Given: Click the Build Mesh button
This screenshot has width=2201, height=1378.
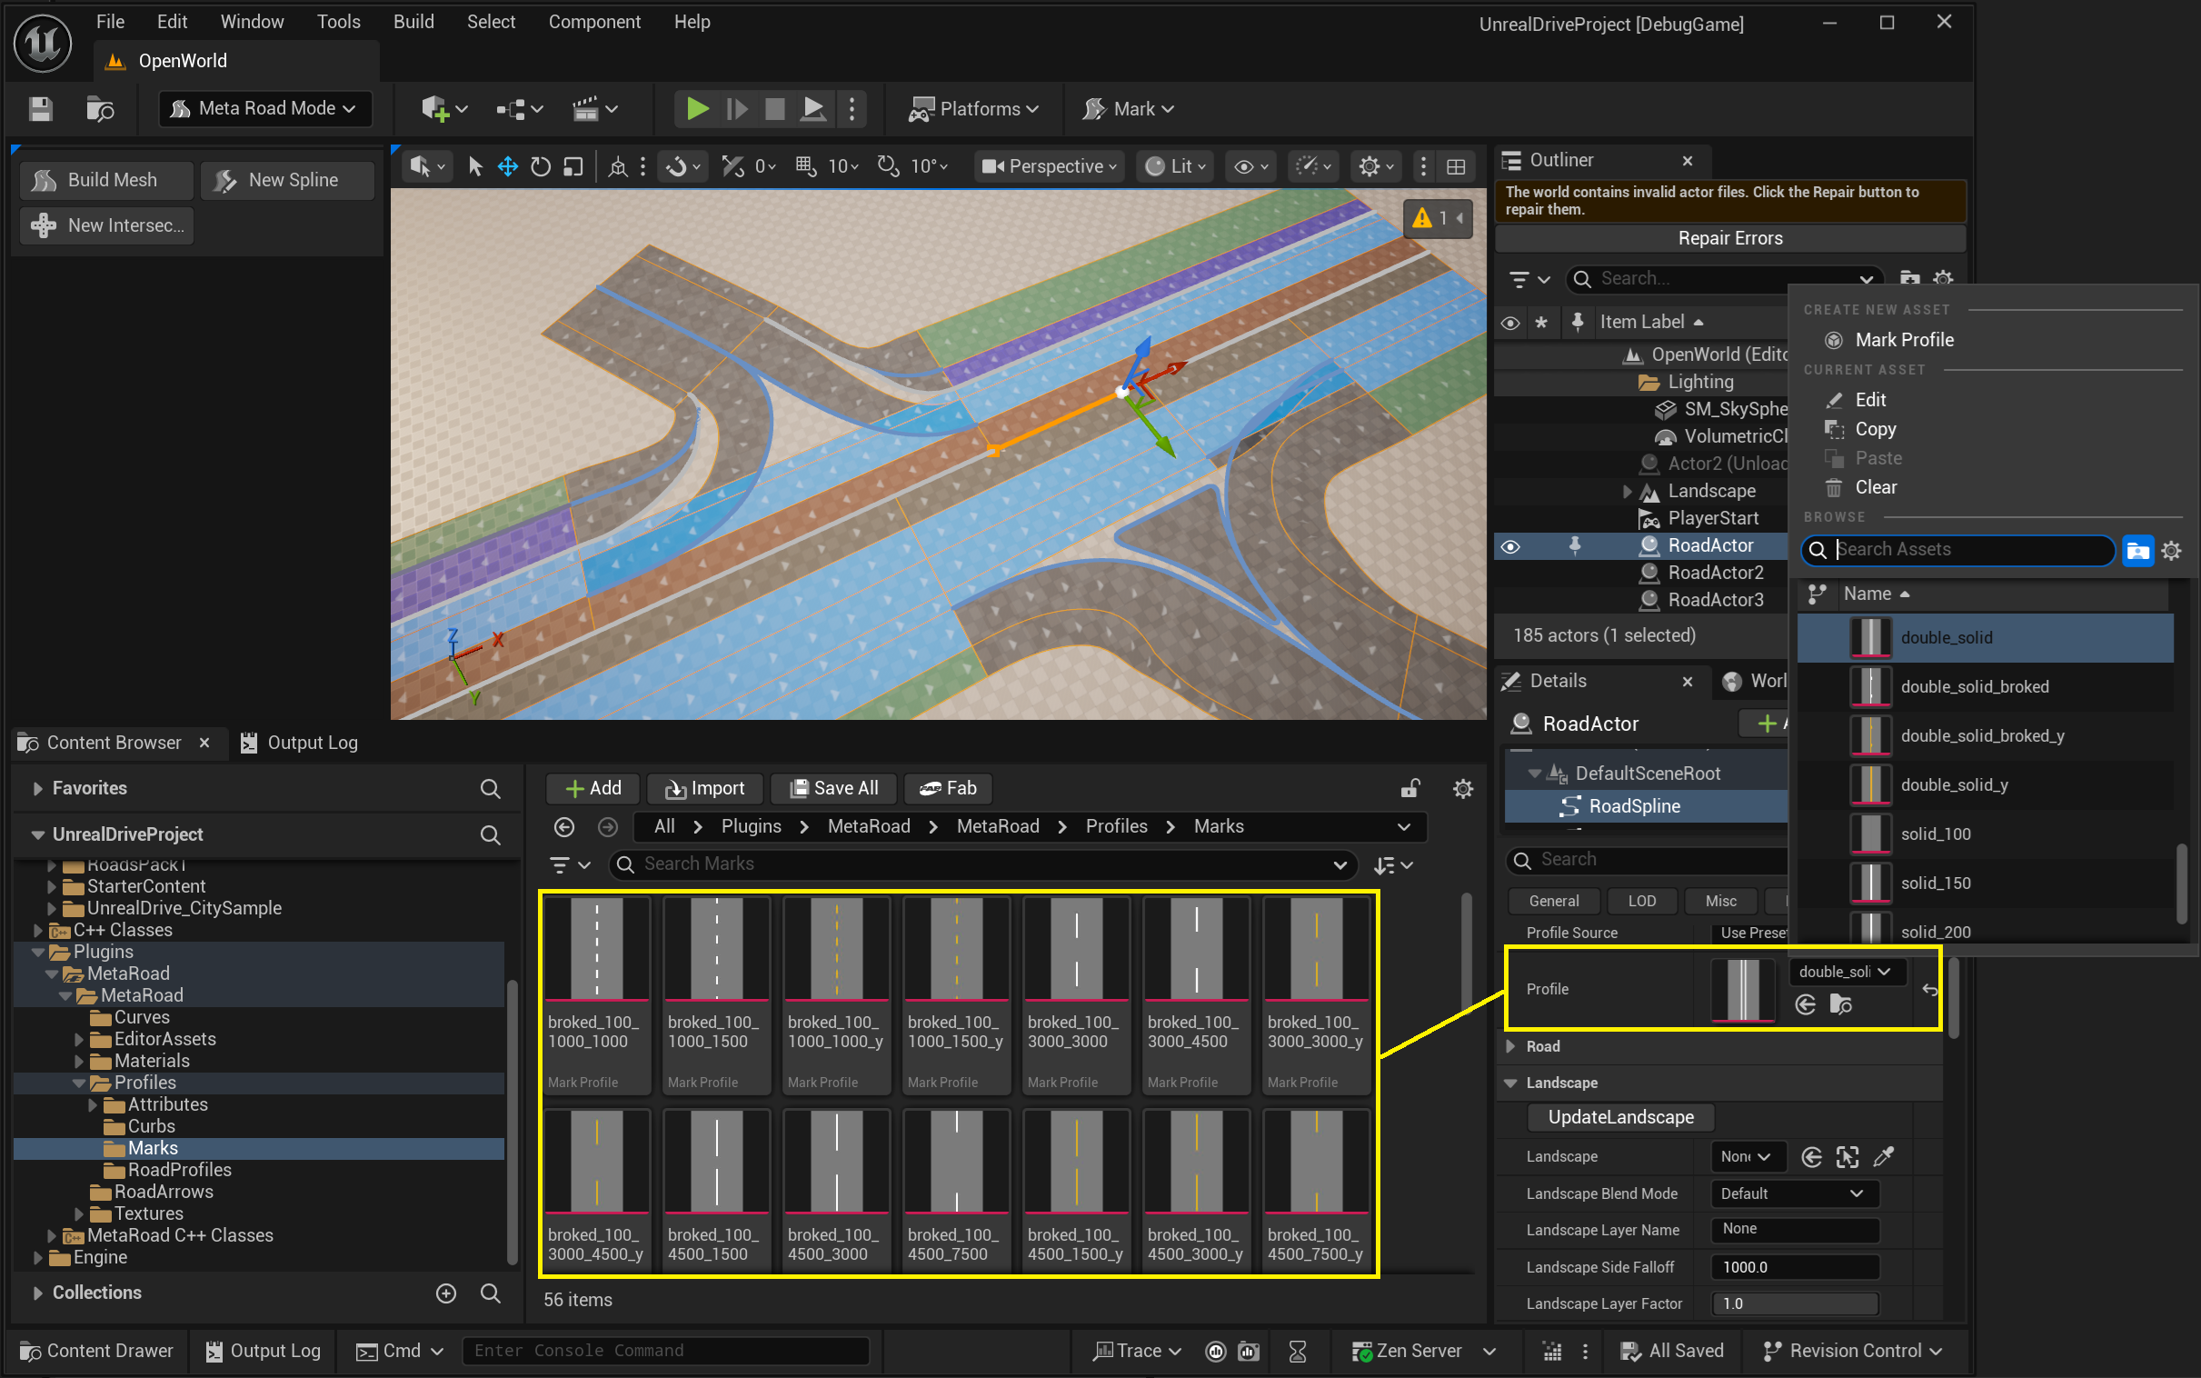Looking at the screenshot, I should (x=106, y=181).
